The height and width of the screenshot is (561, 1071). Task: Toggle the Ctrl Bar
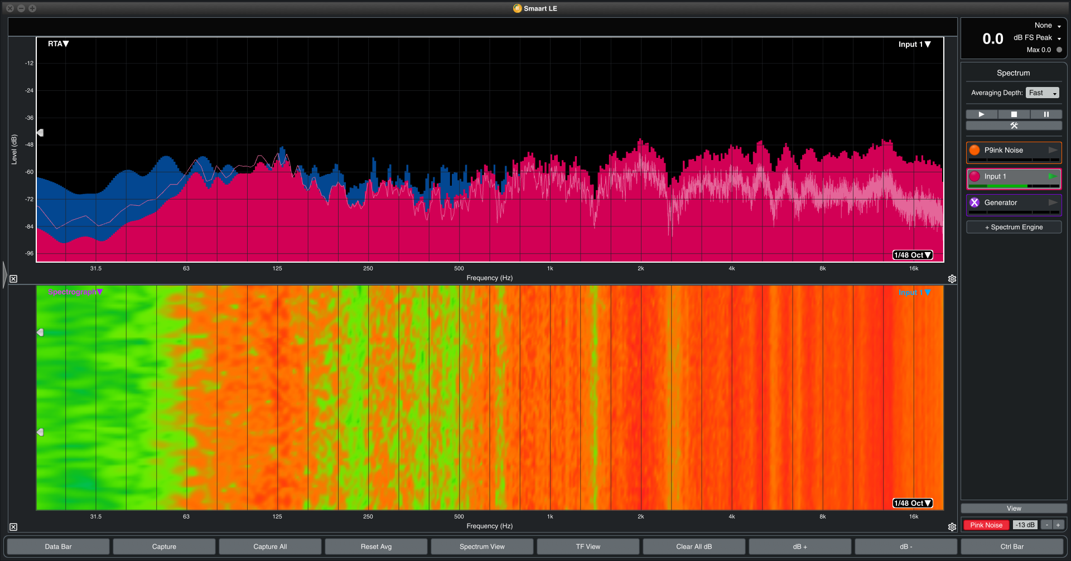(x=1012, y=547)
